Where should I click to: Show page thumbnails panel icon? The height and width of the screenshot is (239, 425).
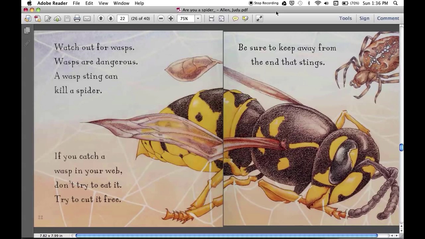point(27,30)
